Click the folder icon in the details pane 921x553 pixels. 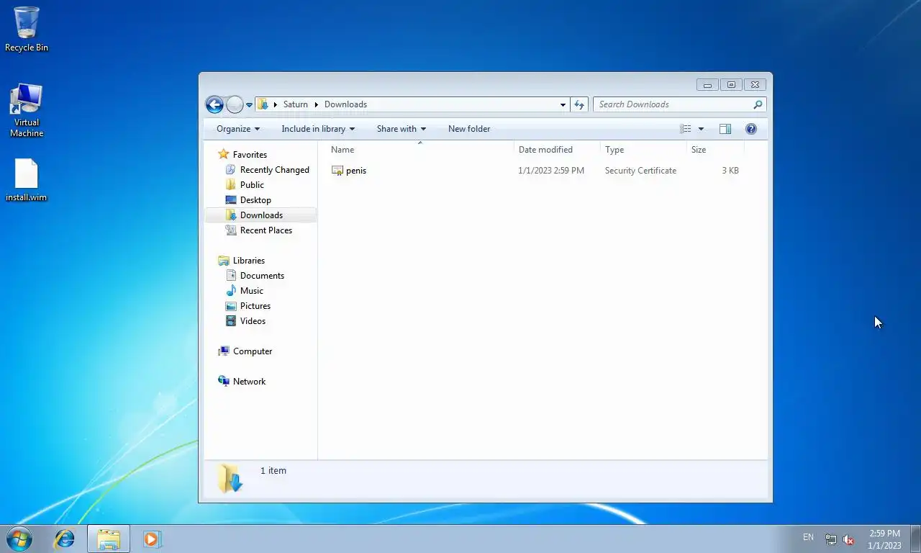click(230, 478)
